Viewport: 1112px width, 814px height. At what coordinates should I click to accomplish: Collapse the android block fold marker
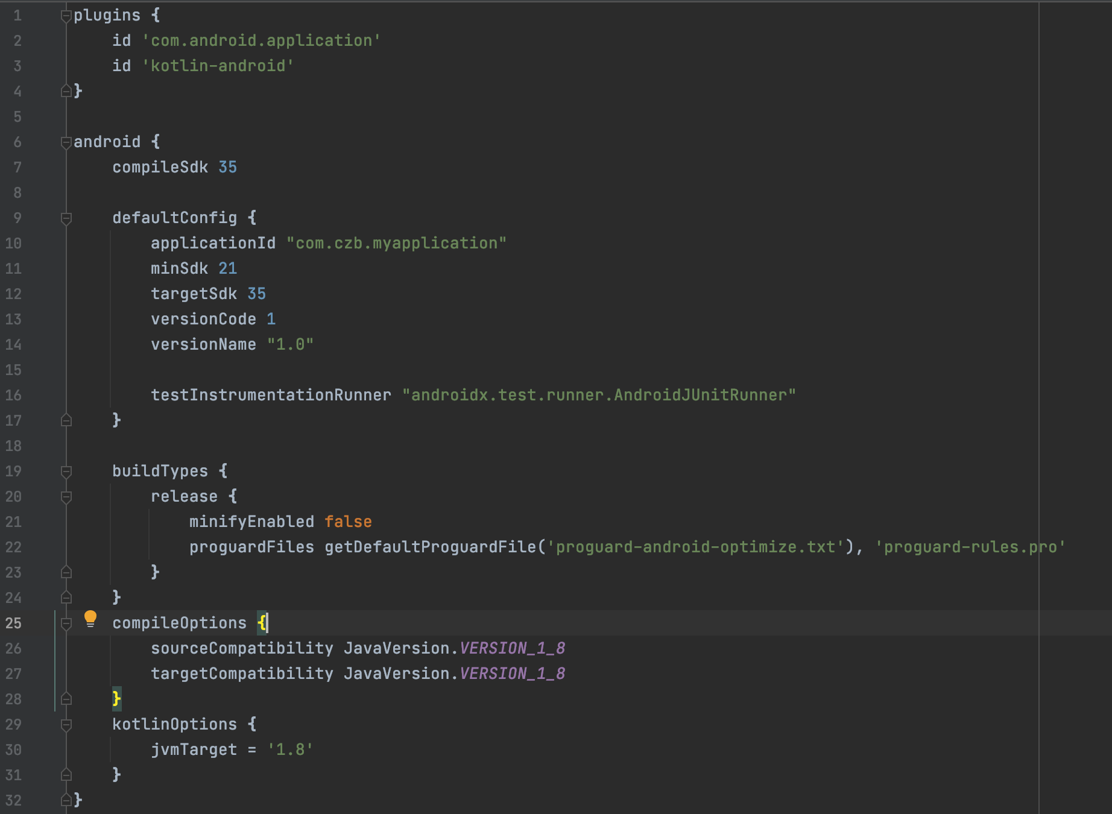tap(65, 142)
